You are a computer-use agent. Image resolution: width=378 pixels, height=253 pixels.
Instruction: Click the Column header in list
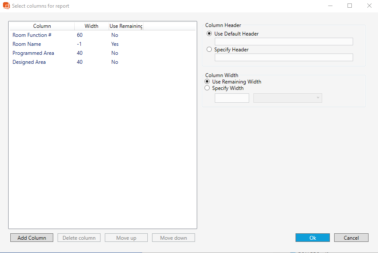coord(42,26)
